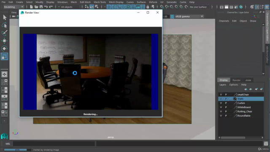Image resolution: width=270 pixels, height=152 pixels.
Task: Click the MEL command input field
Action: tap(54, 144)
